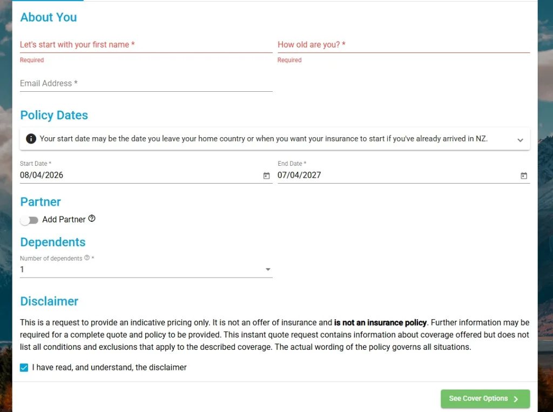Click the arrow icon on See Cover Options
This screenshot has height=412, width=553.
pos(516,399)
